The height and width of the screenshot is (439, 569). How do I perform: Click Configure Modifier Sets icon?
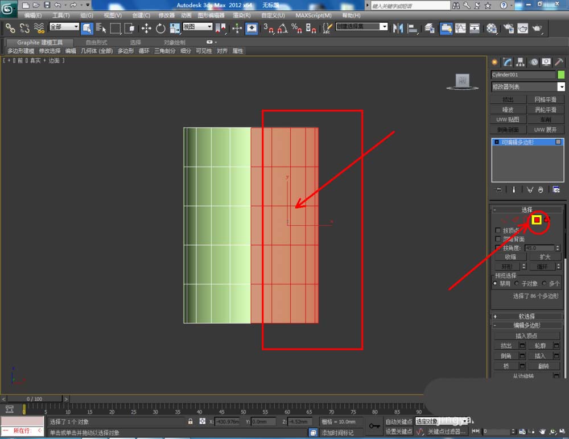556,189
